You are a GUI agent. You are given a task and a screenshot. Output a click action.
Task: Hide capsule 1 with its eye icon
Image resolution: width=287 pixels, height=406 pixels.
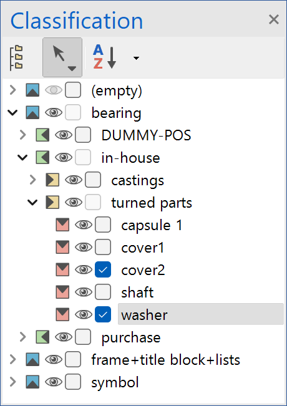click(84, 225)
